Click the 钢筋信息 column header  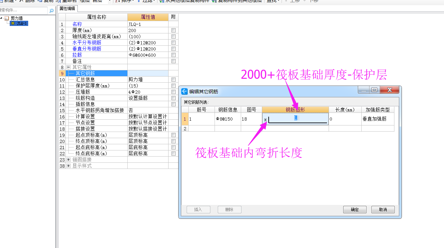pyautogui.click(x=228, y=110)
